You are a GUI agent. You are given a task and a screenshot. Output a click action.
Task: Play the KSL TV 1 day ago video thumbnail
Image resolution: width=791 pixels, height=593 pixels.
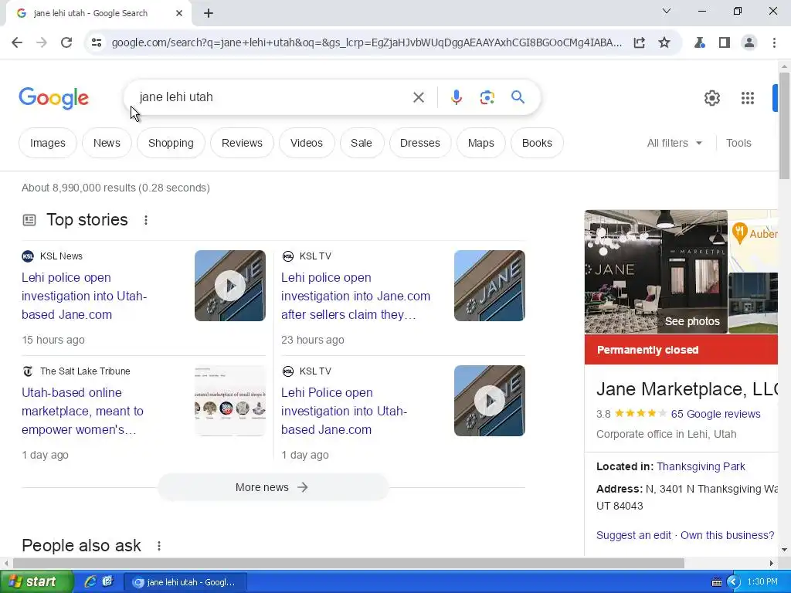[x=489, y=401]
